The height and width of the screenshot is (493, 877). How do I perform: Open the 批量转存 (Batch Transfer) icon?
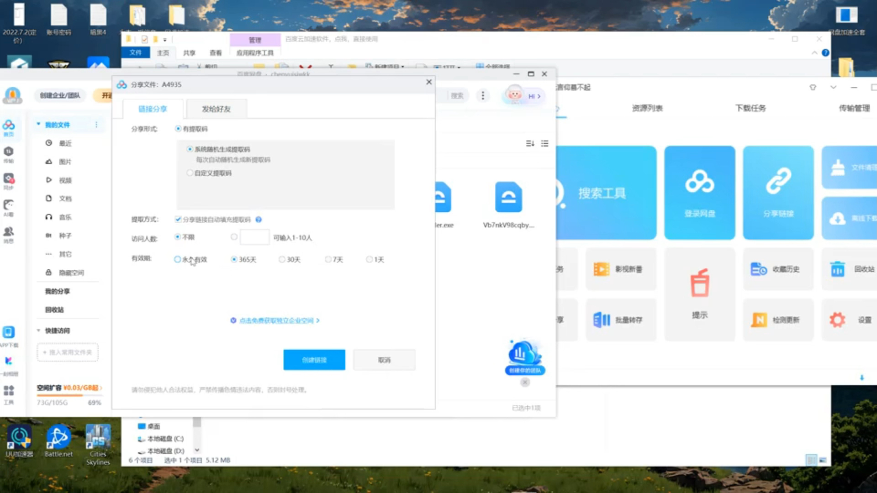[620, 319]
